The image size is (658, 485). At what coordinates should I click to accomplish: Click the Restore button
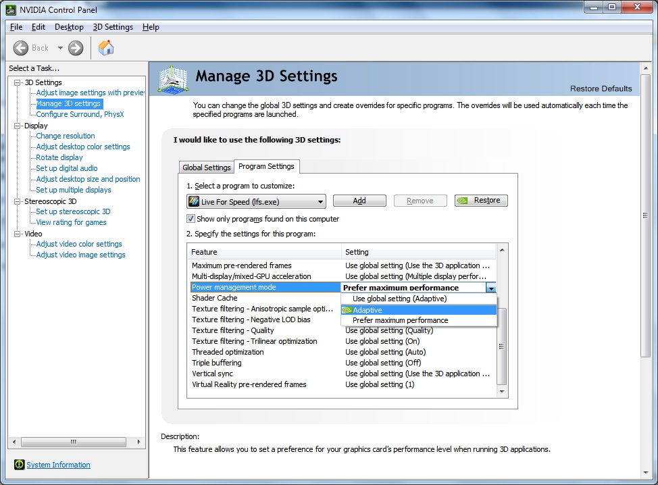[x=481, y=201]
